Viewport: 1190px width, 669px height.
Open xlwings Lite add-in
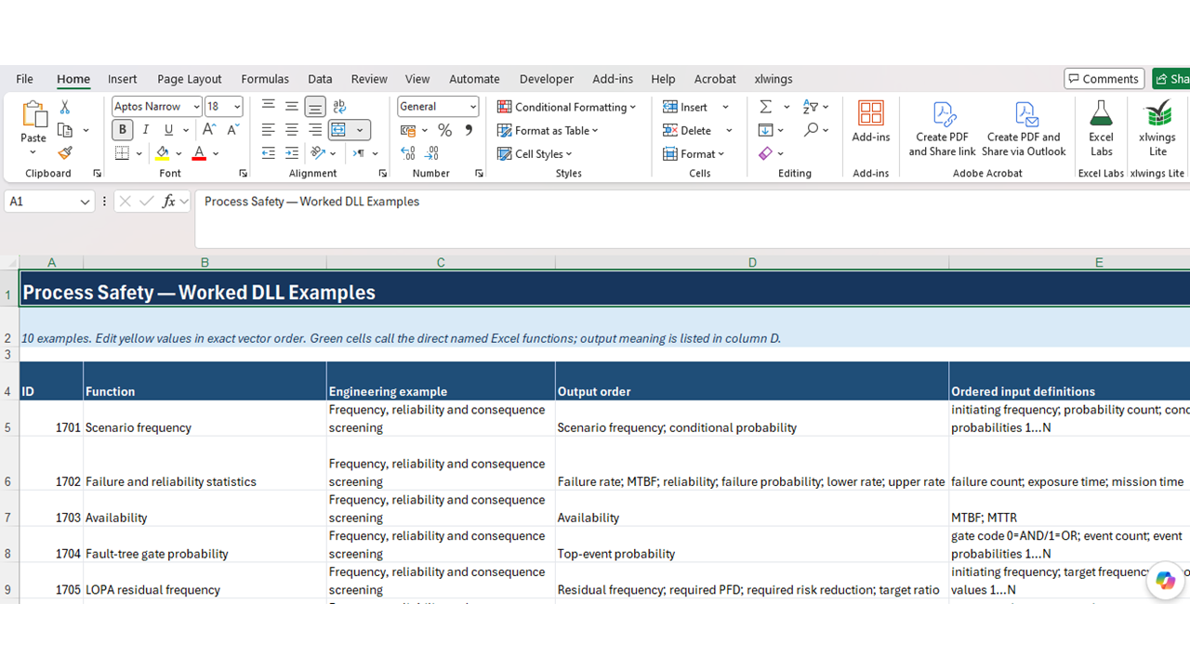coord(1157,129)
